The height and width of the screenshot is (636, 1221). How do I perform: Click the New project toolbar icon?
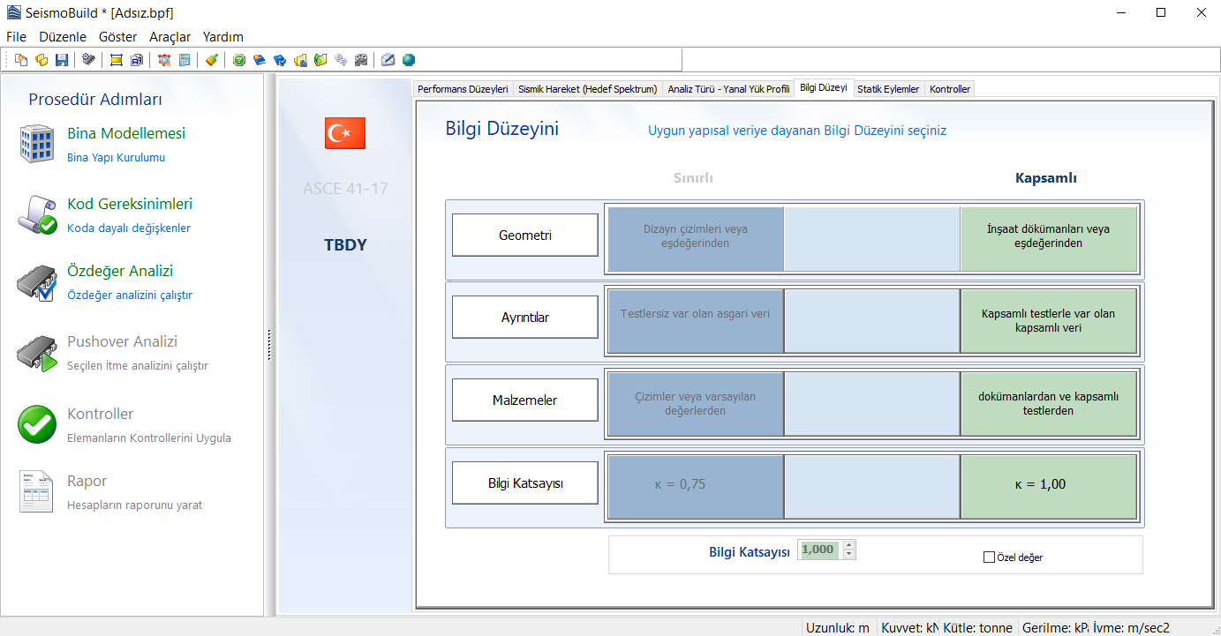21,60
